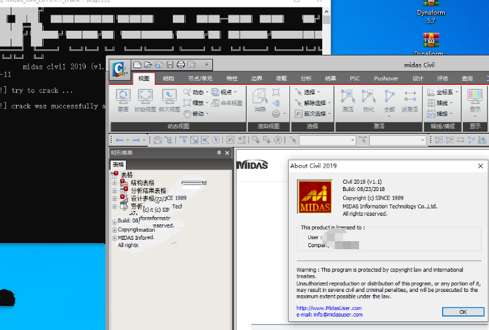This screenshot has width=489, height=330.
Task: Click the New file icon in quick access toolbar
Action: [137, 65]
